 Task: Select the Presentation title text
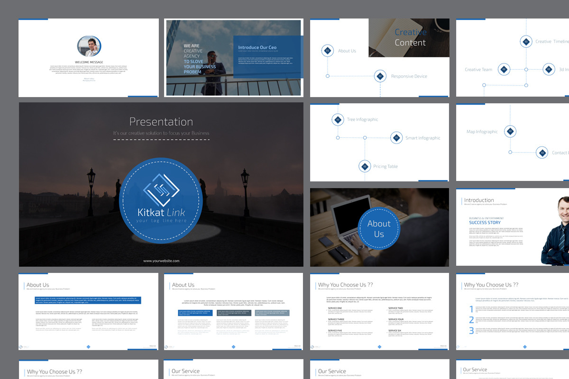point(161,122)
